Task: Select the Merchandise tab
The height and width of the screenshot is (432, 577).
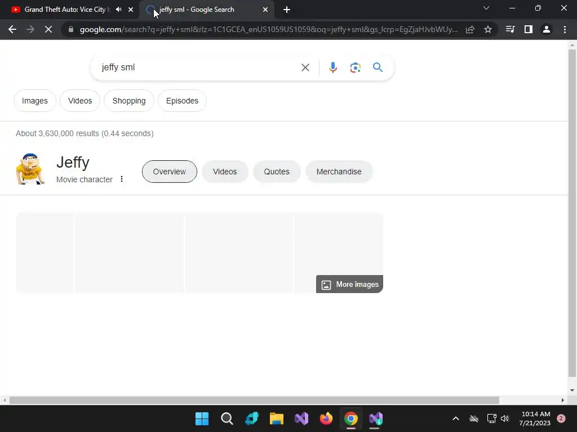Action: pos(339,172)
